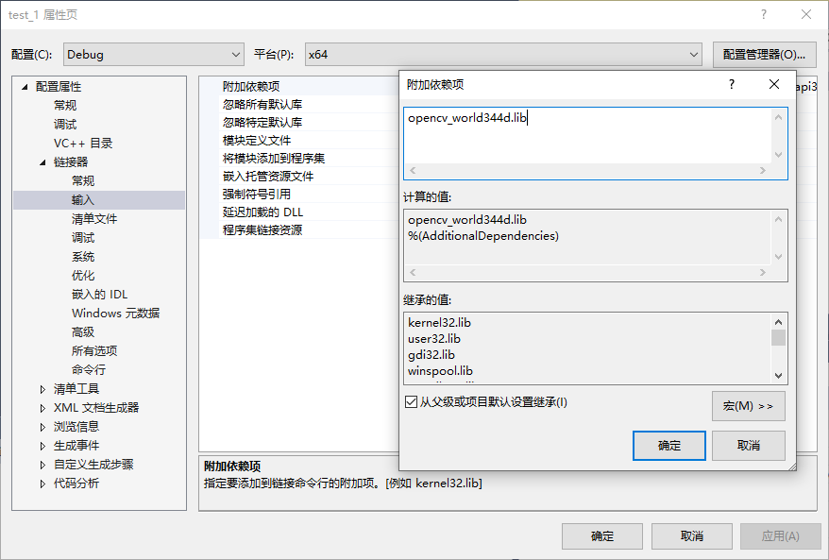Click the 宏(M) >> button
Image resolution: width=829 pixels, height=560 pixels.
coord(748,406)
